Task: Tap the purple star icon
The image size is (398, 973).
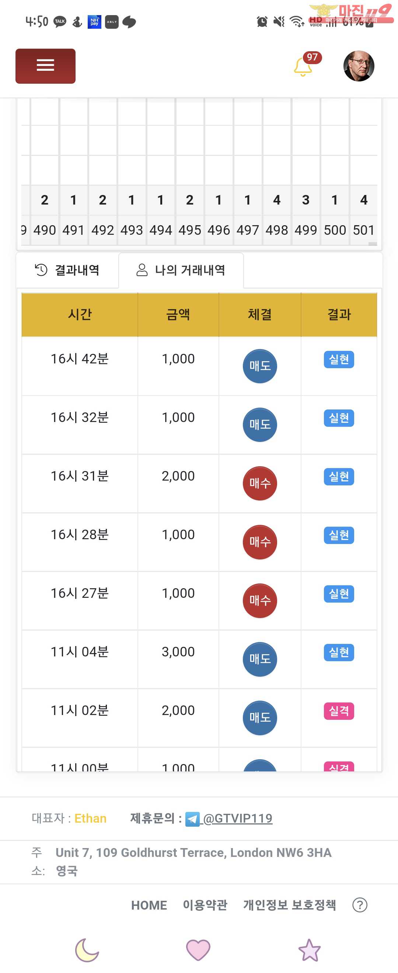Action: 310,949
